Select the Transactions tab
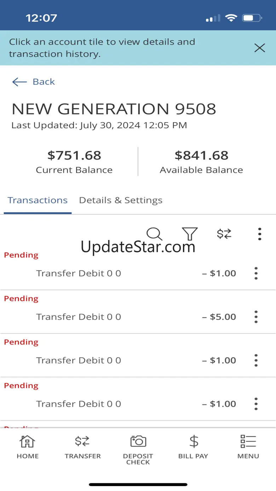 pyautogui.click(x=38, y=200)
